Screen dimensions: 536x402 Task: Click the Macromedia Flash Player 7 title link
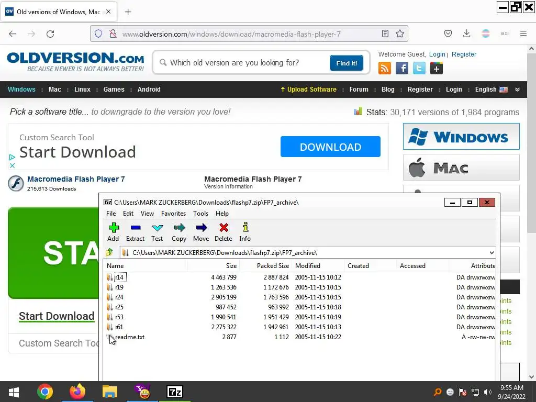(76, 179)
